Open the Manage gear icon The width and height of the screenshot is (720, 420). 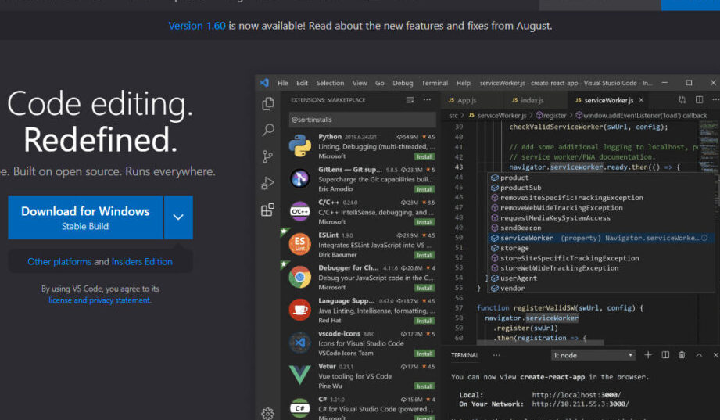tap(268, 413)
